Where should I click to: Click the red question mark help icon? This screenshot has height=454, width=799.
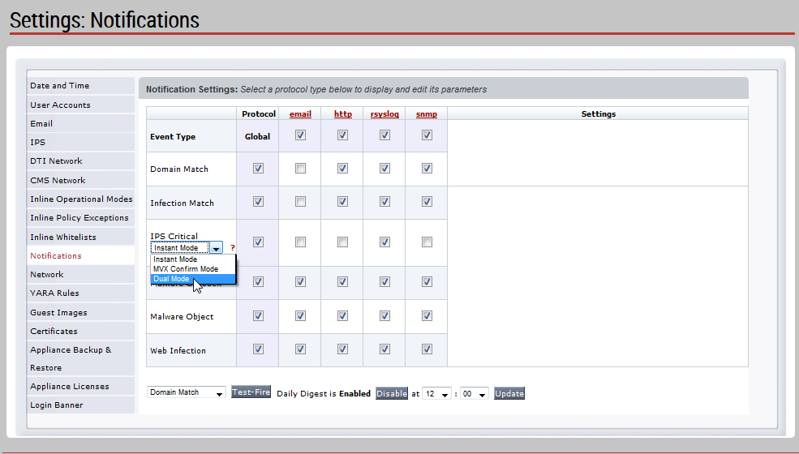[232, 248]
